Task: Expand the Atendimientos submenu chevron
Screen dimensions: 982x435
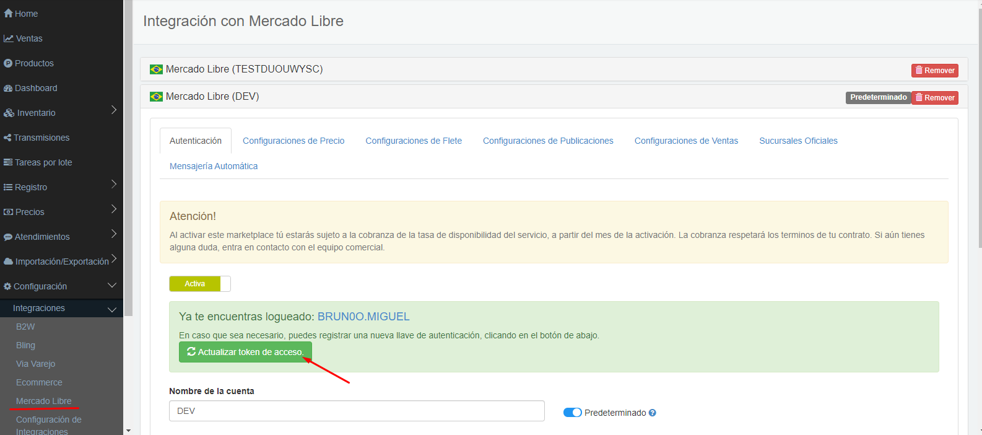Action: click(x=114, y=234)
